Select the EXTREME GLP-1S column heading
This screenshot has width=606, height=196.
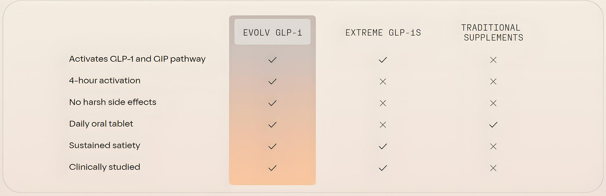pos(383,33)
